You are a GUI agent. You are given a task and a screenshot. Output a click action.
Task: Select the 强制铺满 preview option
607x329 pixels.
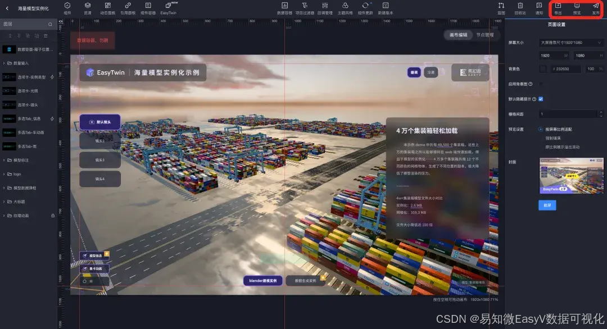553,138
